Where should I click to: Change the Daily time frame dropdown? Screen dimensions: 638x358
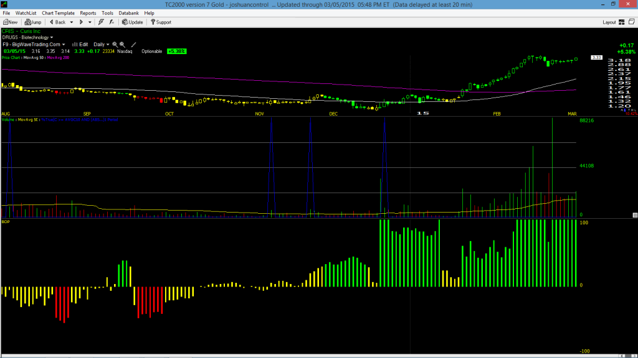102,45
